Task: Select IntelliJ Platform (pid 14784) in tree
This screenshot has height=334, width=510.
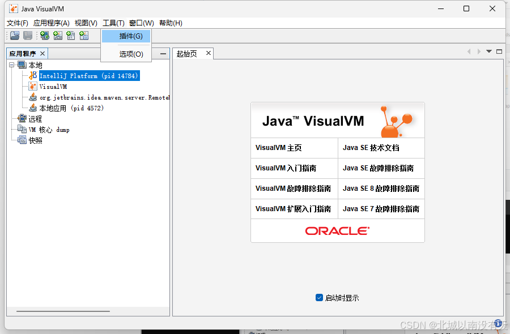Action: [x=89, y=76]
